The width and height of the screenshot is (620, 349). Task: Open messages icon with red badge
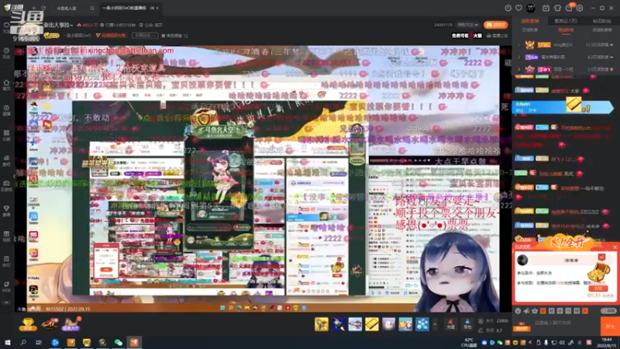pos(569,8)
